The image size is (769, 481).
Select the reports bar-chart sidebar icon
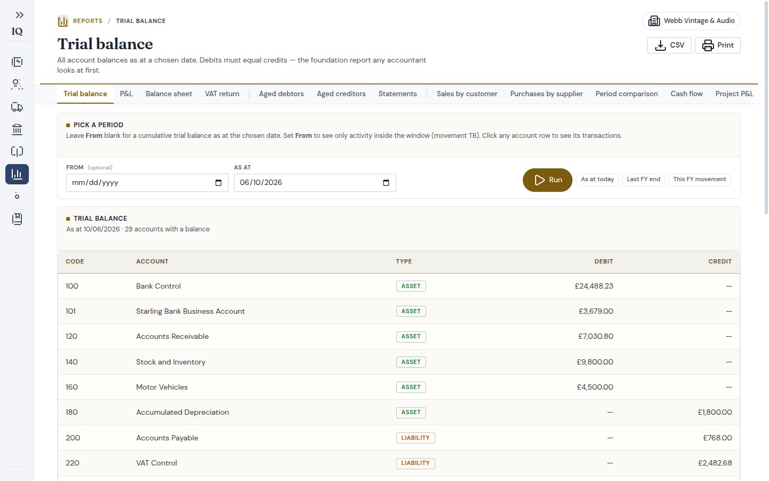pos(17,174)
